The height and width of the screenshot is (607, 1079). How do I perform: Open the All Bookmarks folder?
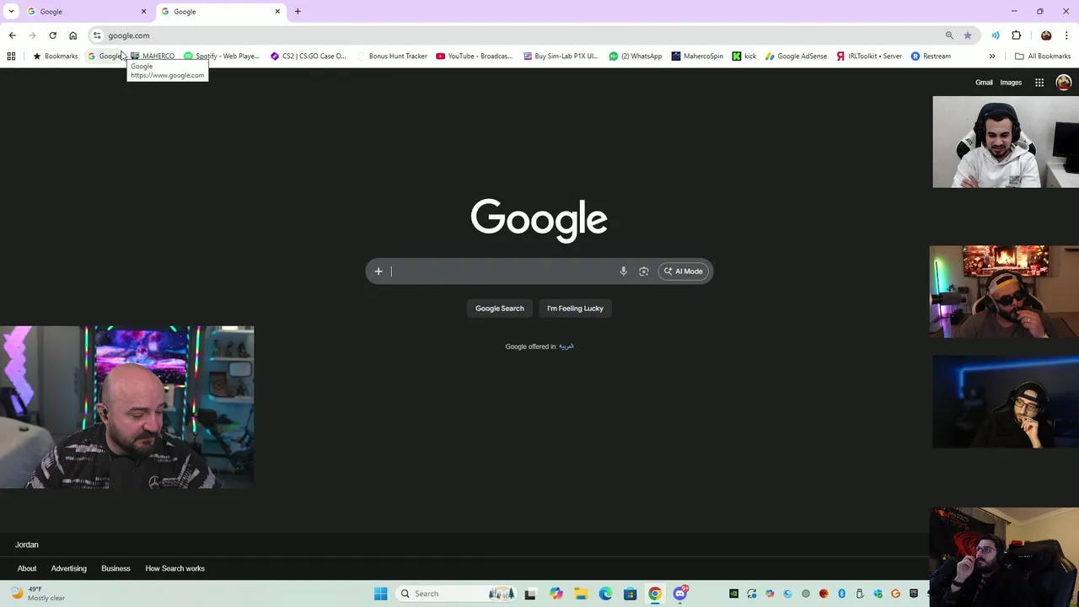tap(1043, 56)
